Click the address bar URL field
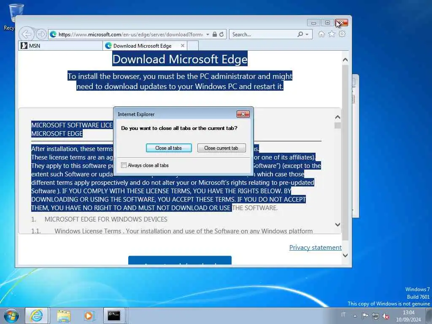Image resolution: width=432 pixels, height=324 pixels. pos(130,35)
